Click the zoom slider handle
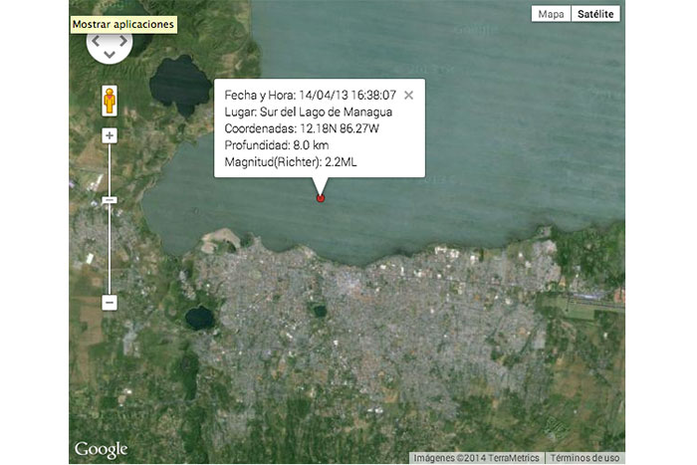 (x=110, y=200)
